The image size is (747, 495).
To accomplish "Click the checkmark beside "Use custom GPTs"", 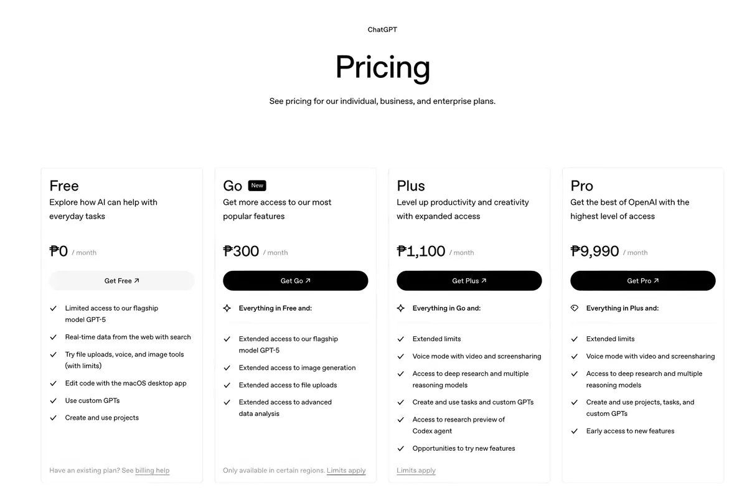I will (x=53, y=400).
